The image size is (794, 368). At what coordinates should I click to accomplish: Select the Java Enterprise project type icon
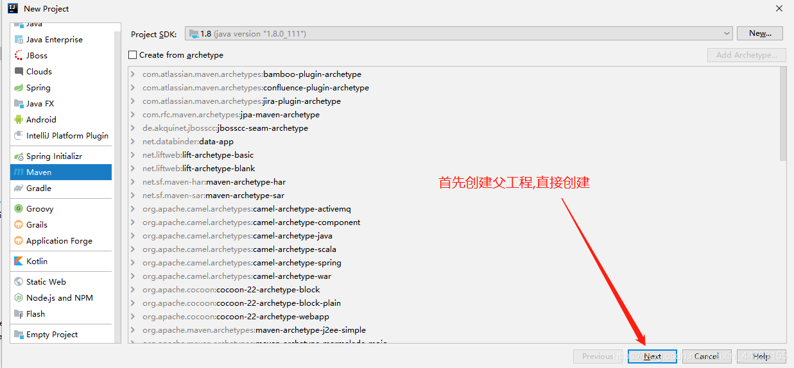click(x=19, y=40)
